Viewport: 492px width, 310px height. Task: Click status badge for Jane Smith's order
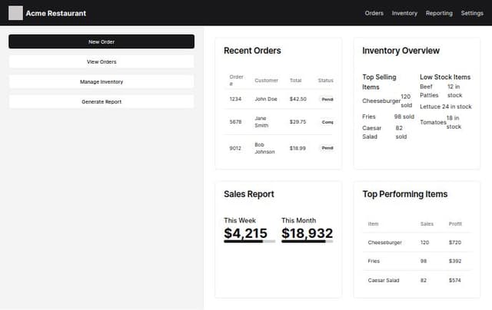point(327,122)
